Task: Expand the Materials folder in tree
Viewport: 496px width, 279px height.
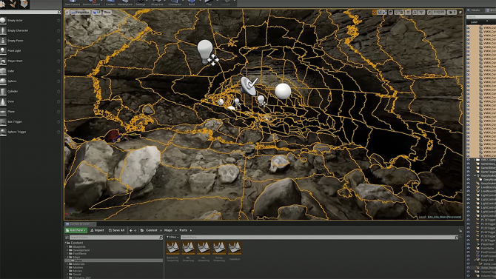Action: tap(67, 264)
